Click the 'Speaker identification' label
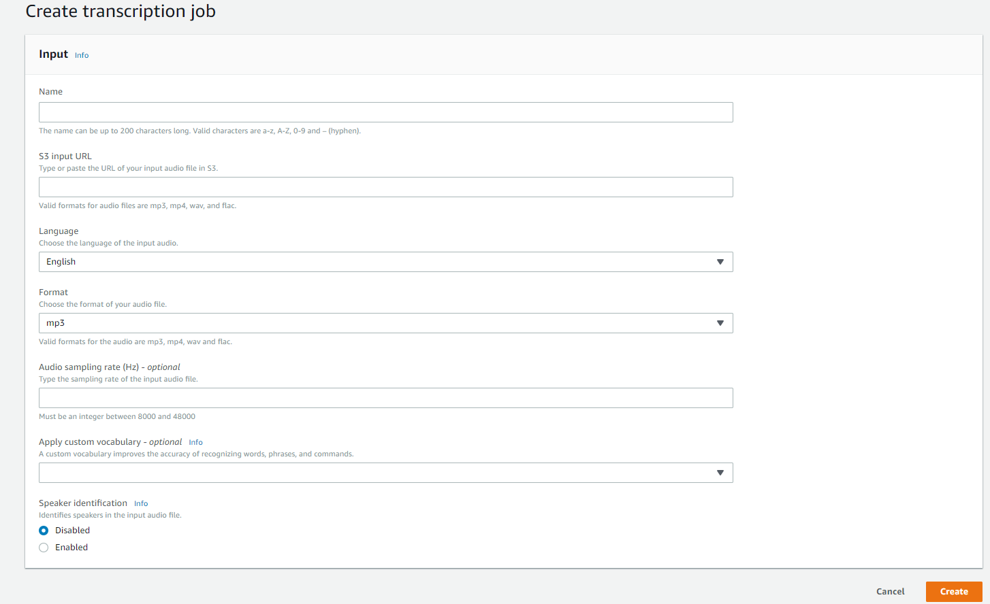Image resolution: width=990 pixels, height=604 pixels. [83, 503]
